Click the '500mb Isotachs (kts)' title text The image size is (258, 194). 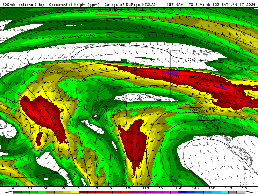23,5
